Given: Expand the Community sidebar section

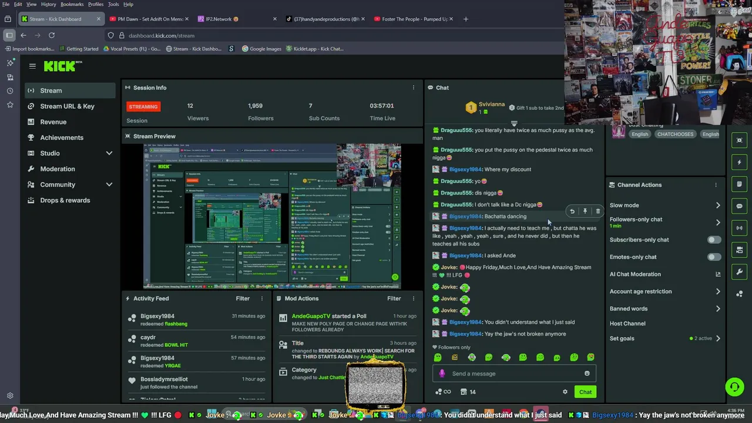Looking at the screenshot, I should coord(109,184).
